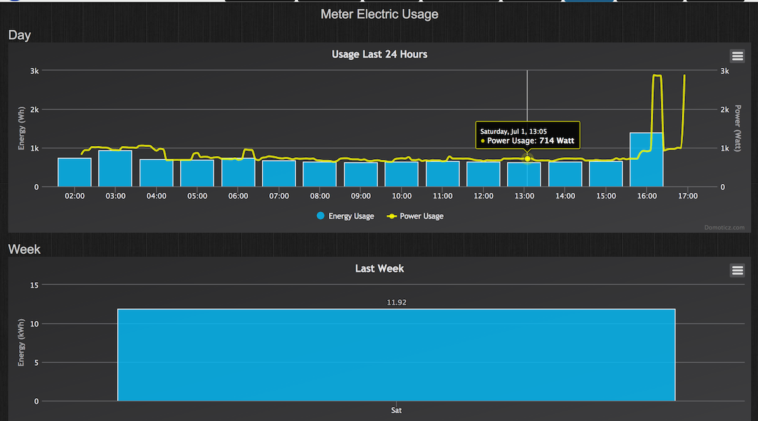This screenshot has height=421, width=758.
Task: Select the highlighted 13:05 power usage point
Action: 527,159
